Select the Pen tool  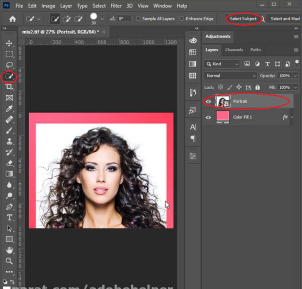click(9, 207)
